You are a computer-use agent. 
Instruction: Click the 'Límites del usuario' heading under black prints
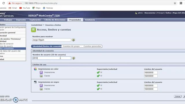pyautogui.click(x=153, y=82)
